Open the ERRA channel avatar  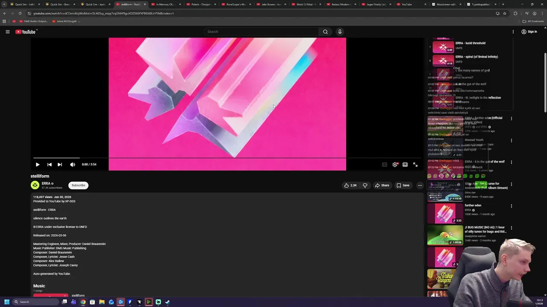click(x=35, y=185)
